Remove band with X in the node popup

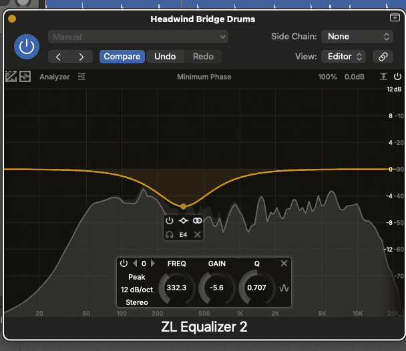(197, 235)
